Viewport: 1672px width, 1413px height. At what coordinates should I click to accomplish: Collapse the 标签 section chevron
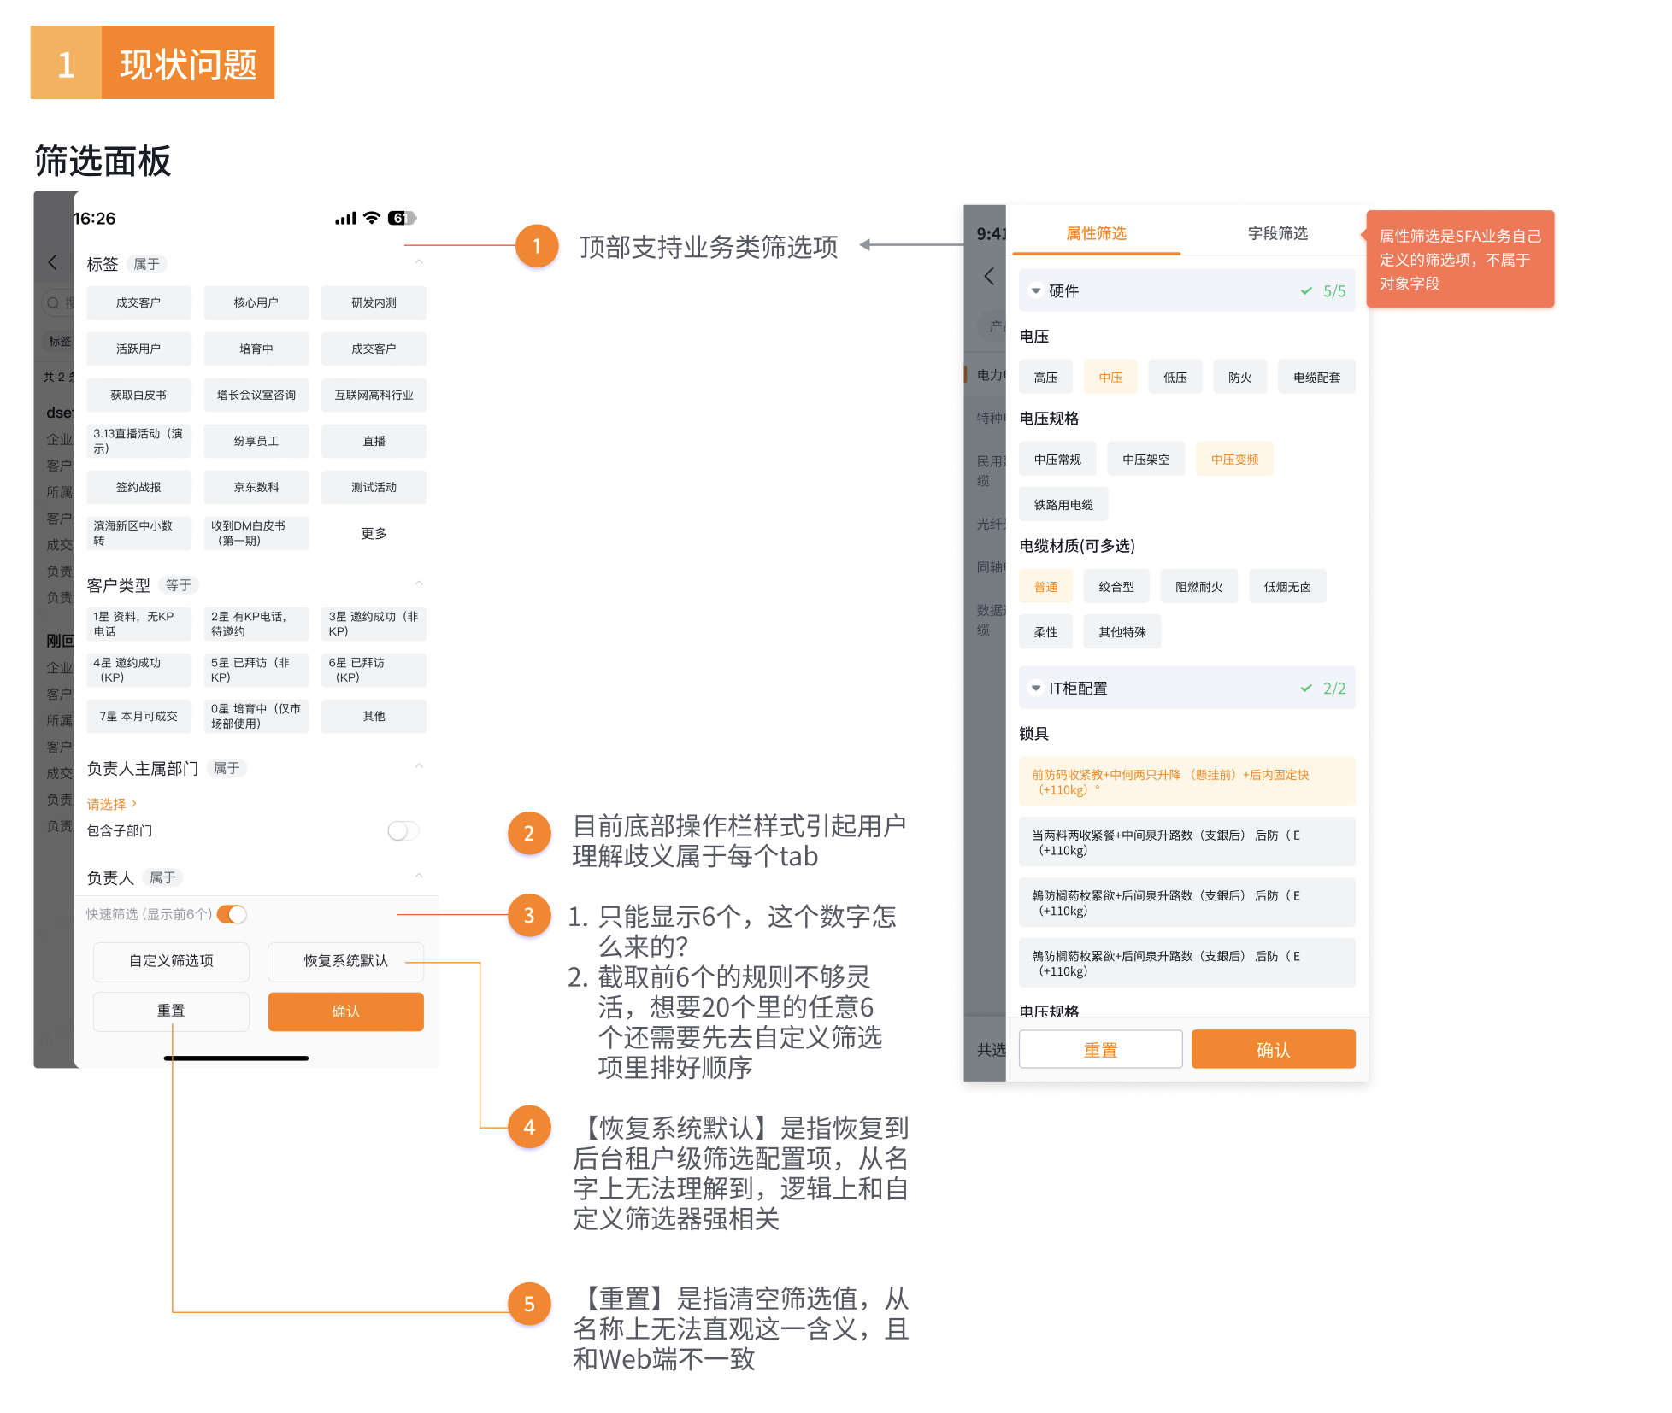click(419, 262)
